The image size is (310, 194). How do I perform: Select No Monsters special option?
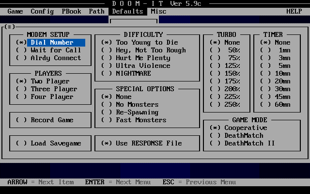pyautogui.click(x=130, y=104)
